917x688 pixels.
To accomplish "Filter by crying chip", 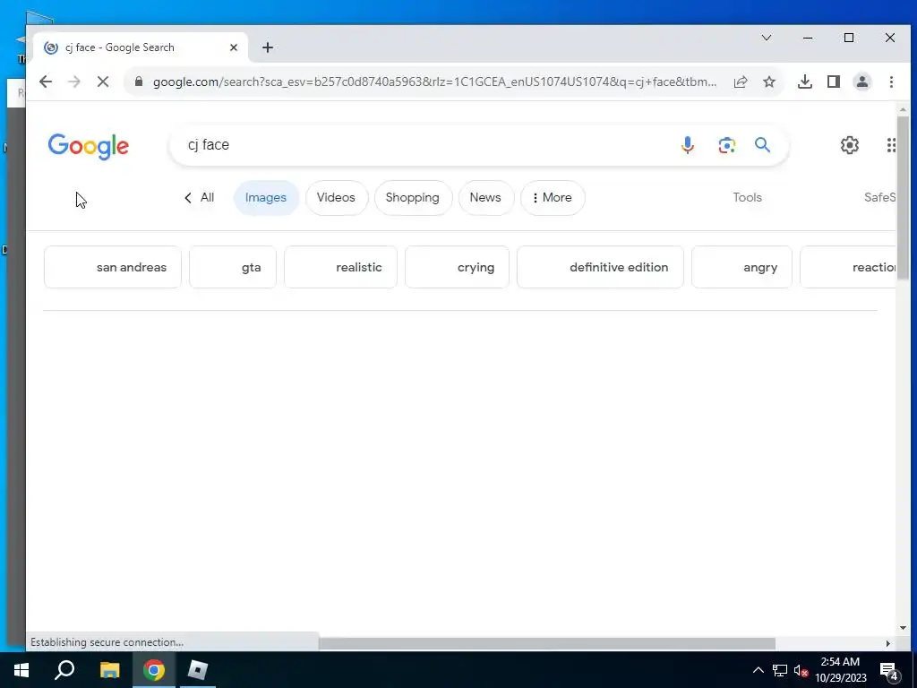I will 457,267.
